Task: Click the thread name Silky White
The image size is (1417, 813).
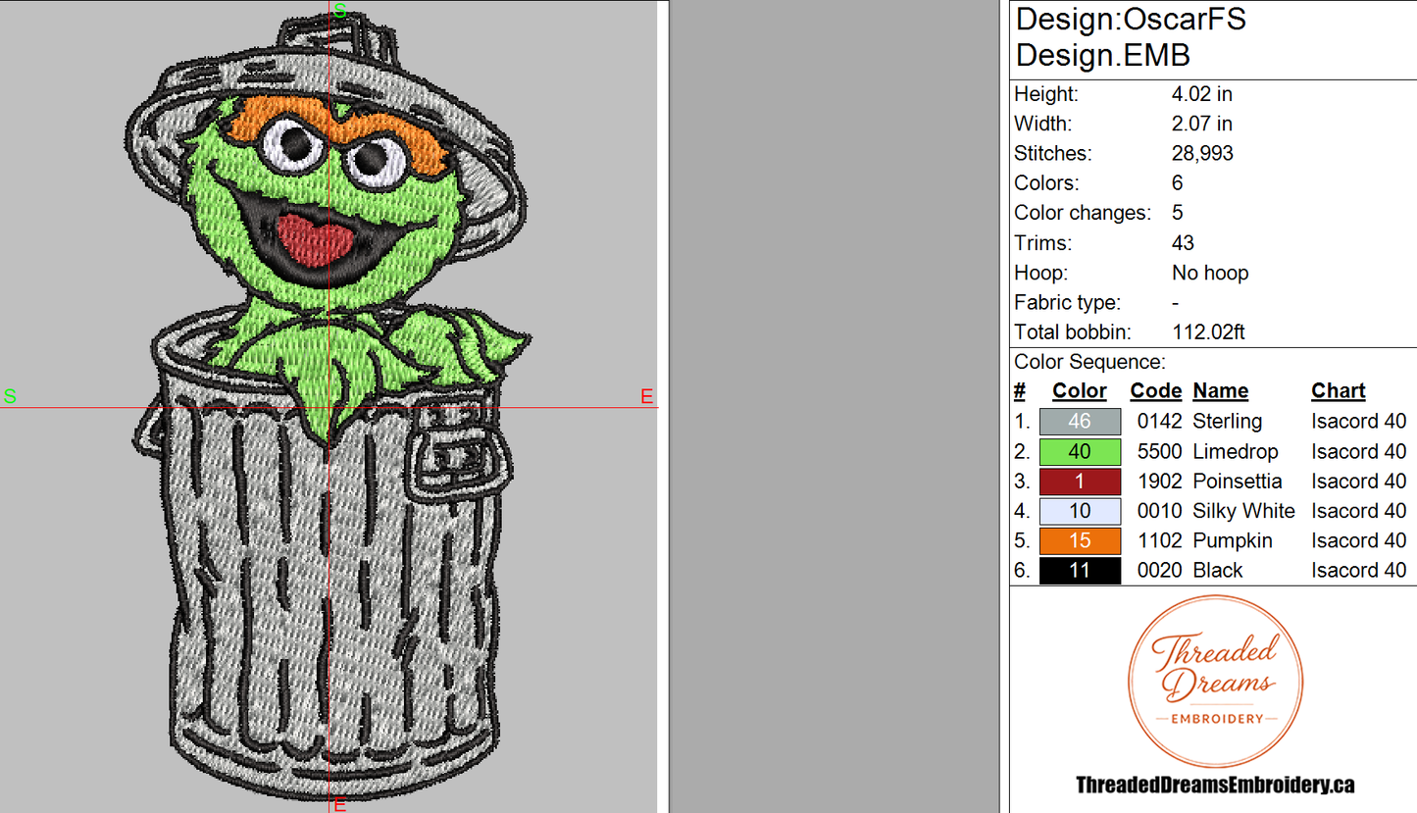Action: 1243,511
